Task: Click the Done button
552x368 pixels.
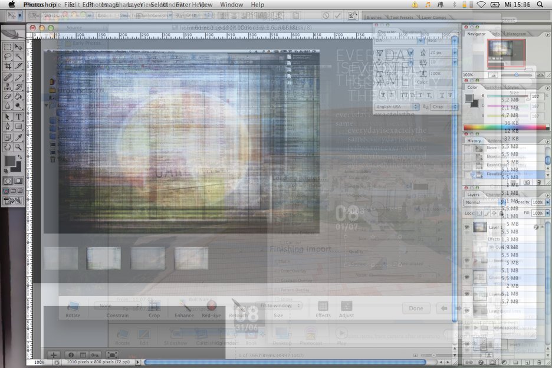Action: tap(416, 308)
